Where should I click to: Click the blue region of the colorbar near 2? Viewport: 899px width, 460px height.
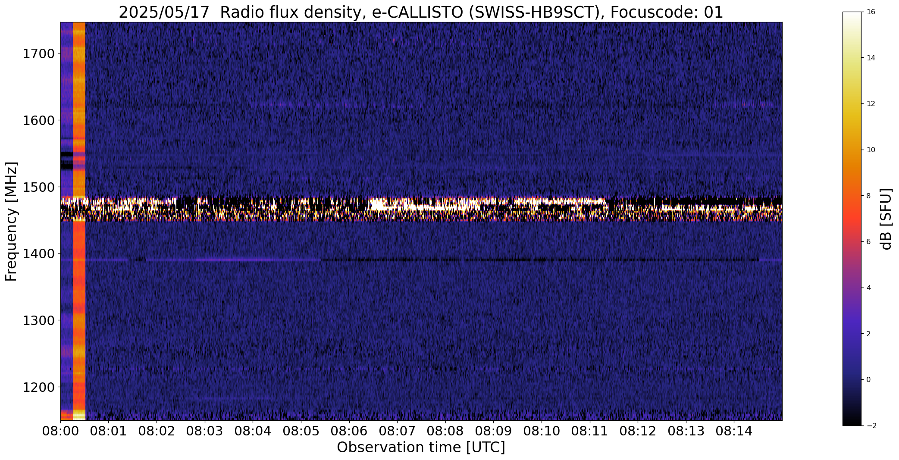tap(853, 334)
